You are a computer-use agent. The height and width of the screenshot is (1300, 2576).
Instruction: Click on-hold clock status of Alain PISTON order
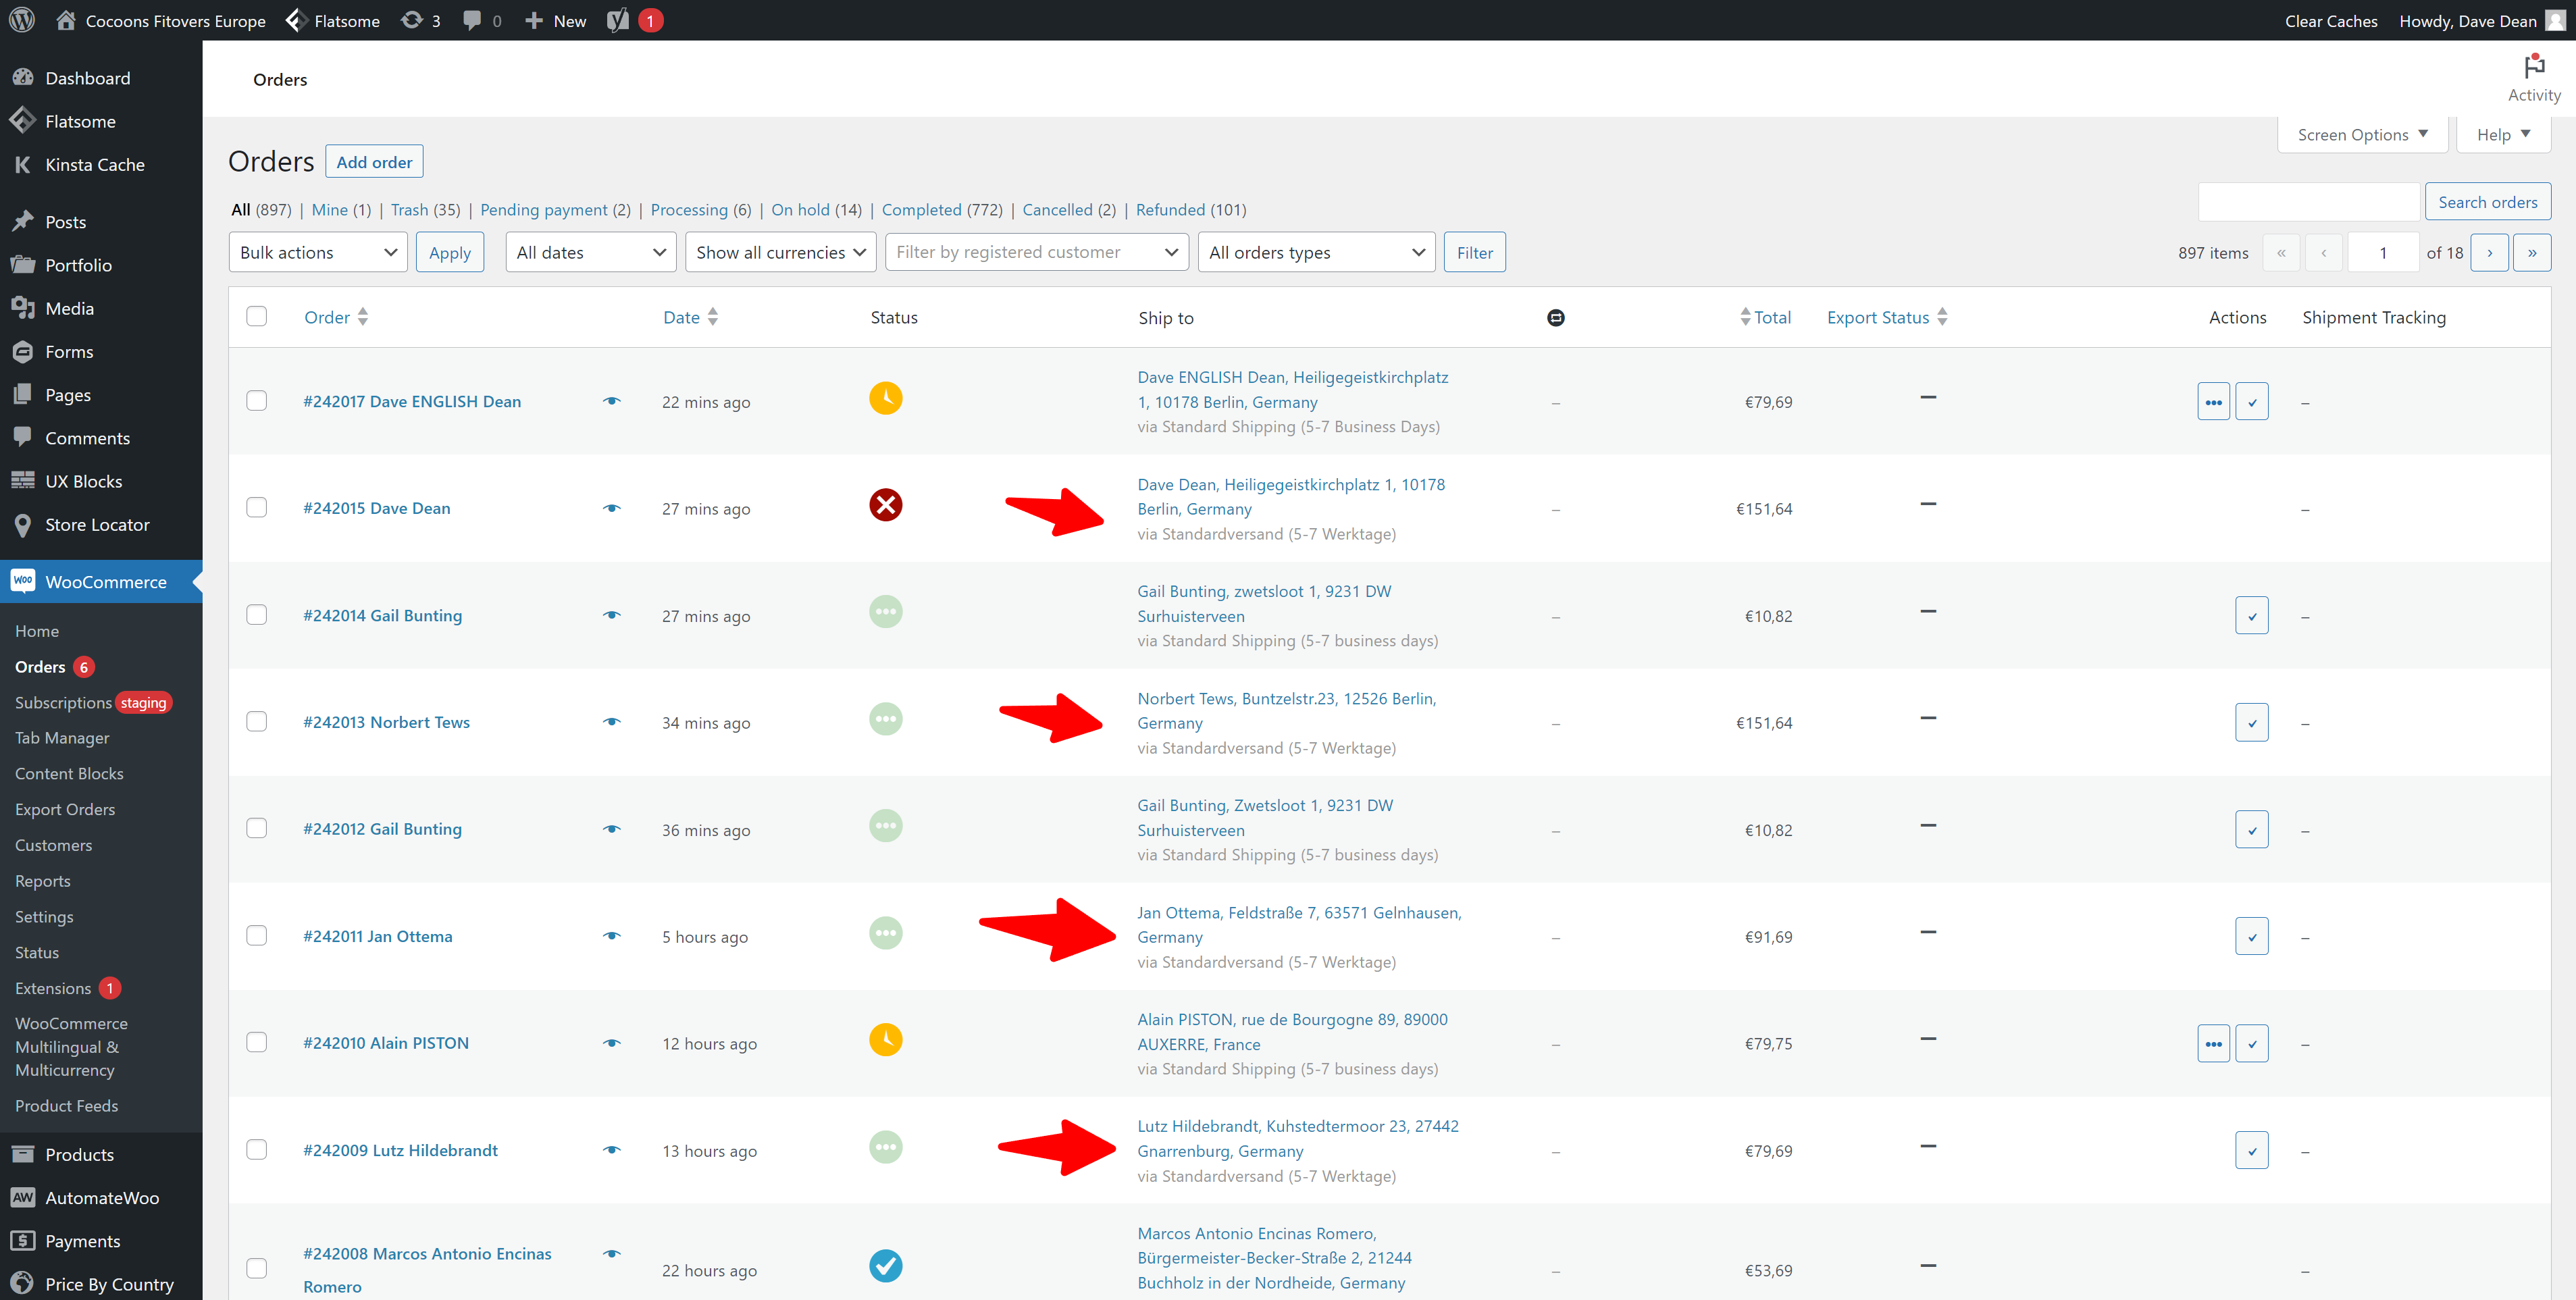(x=885, y=1040)
